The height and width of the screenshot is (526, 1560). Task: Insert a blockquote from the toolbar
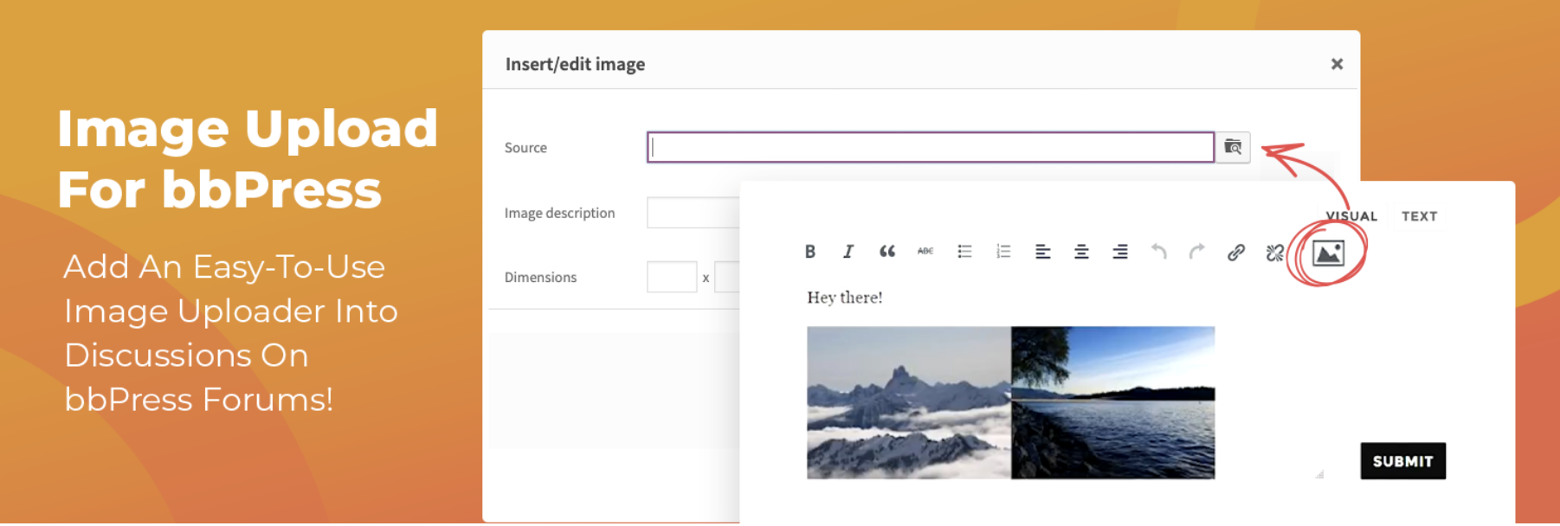pyautogui.click(x=887, y=252)
